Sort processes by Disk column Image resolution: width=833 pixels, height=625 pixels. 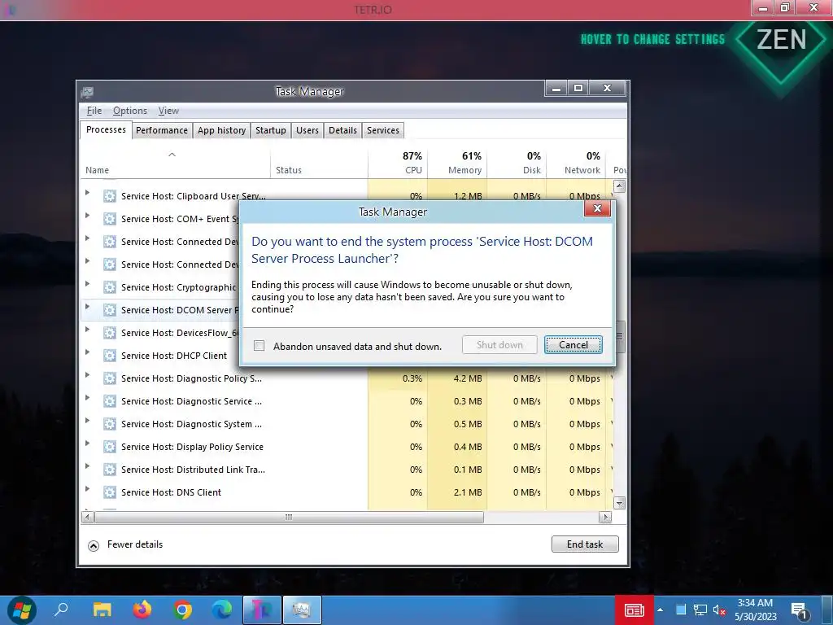coord(517,164)
